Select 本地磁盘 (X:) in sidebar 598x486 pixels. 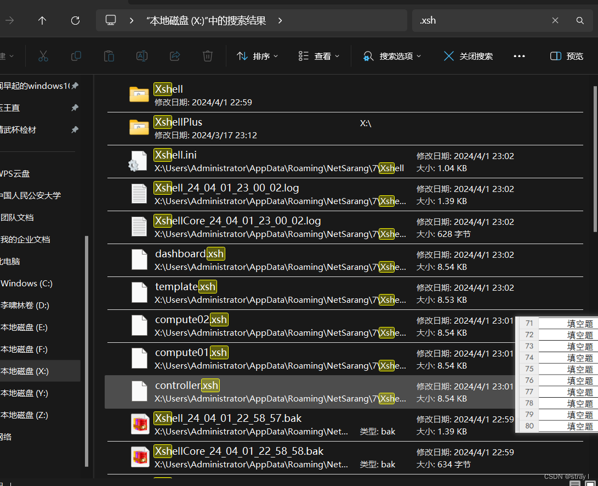(40, 371)
